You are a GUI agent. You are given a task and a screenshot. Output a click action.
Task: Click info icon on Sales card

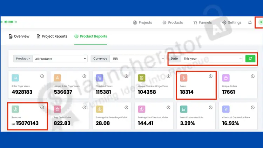(x=211, y=76)
